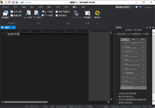This screenshot has height=108, width=155.
Task: Switch to the 编辑 ribbon tab
Action: point(24,7)
